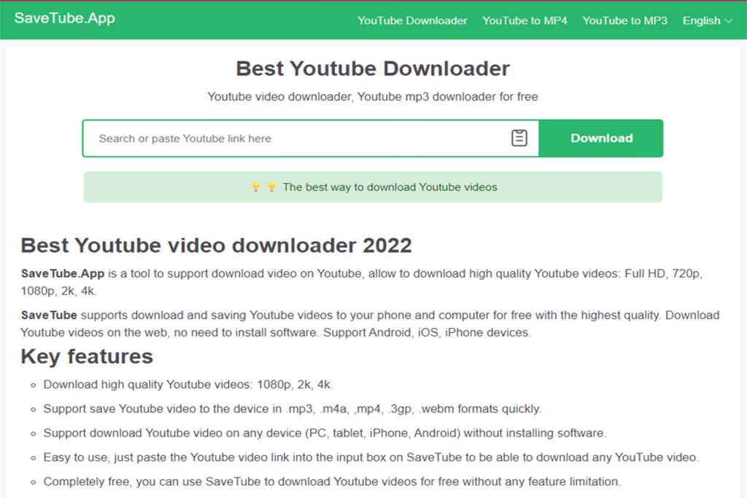This screenshot has height=498, width=747.
Task: Click the 'best way to download' tip banner
Action: [389, 187]
